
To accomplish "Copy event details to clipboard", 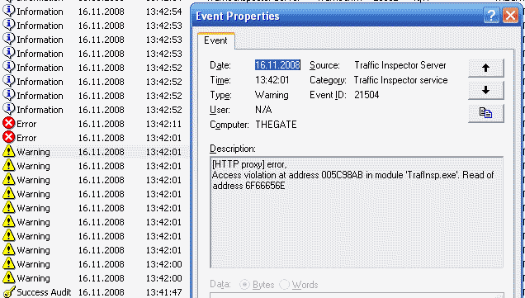I will [486, 113].
